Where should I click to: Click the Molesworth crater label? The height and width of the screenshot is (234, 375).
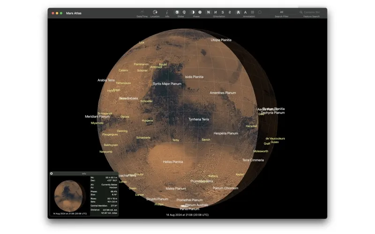point(261,151)
